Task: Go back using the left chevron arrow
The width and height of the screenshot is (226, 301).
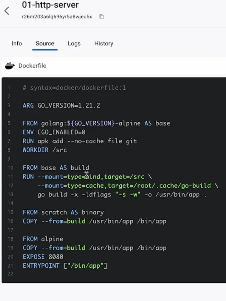Action: 7,11
